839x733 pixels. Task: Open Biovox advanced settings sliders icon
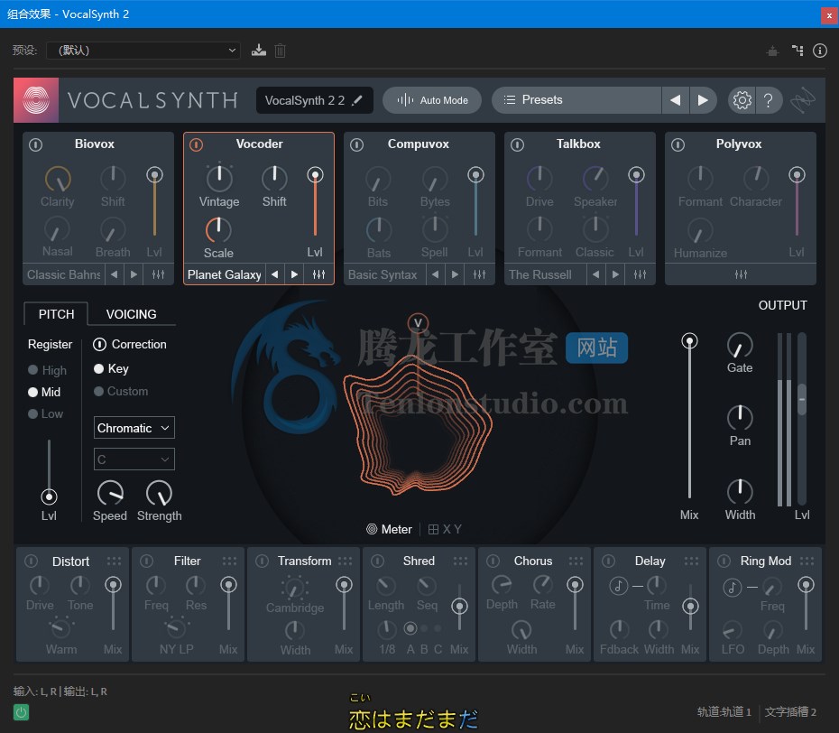click(x=159, y=274)
